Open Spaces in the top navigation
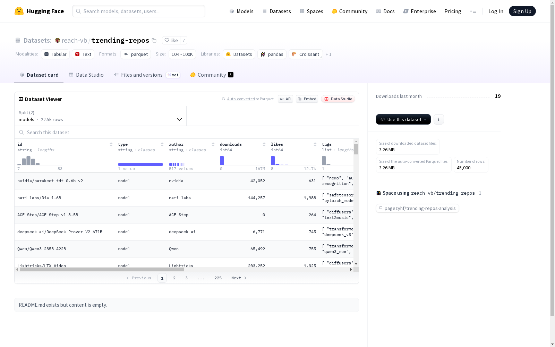 pyautogui.click(x=311, y=11)
